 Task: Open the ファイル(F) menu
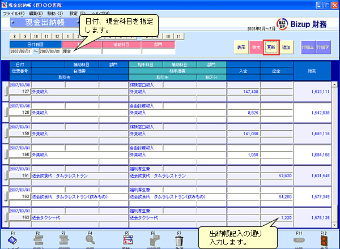pyautogui.click(x=14, y=14)
